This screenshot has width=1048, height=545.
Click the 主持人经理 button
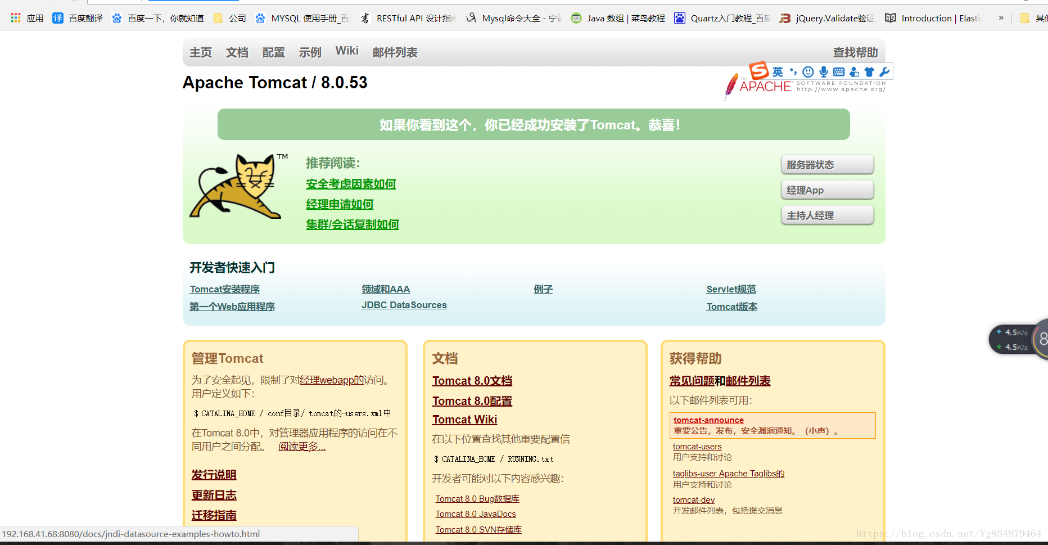pyautogui.click(x=827, y=215)
